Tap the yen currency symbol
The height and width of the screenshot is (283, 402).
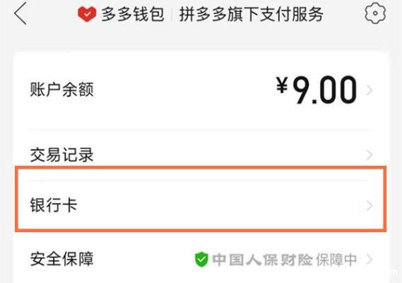point(282,85)
